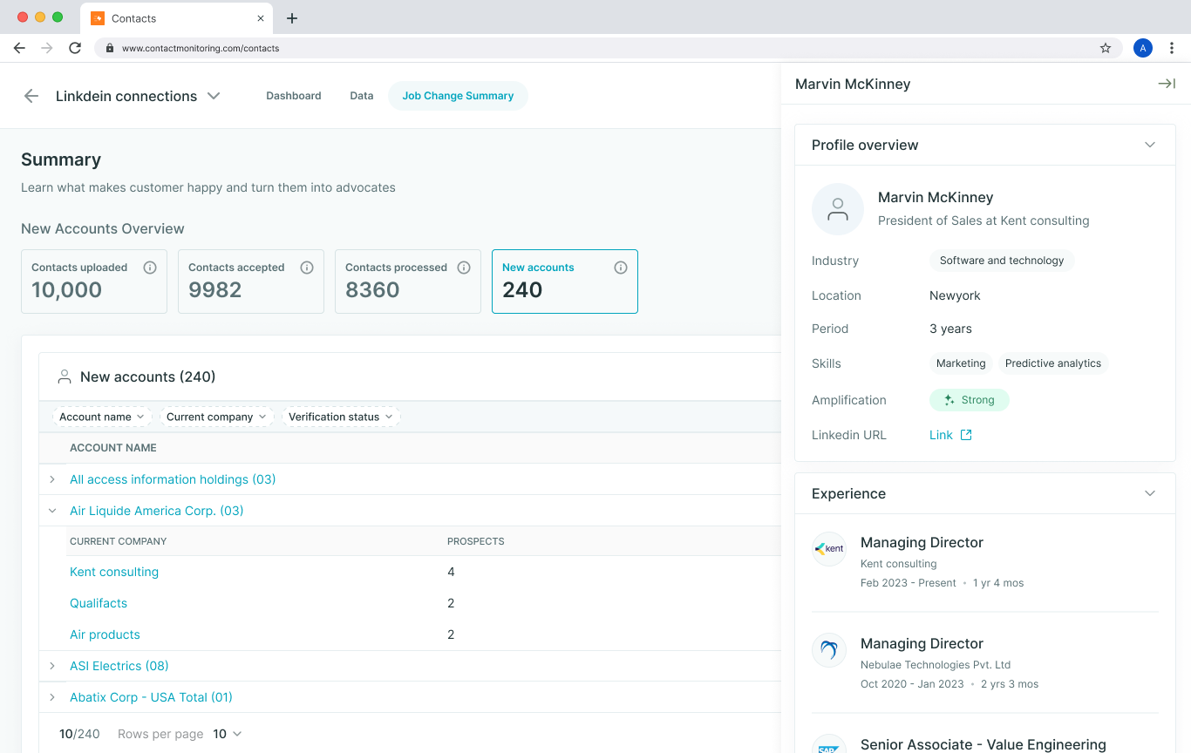Screen dimensions: 1191x753
Task: Select the New accounts 240 card
Action: pos(565,282)
